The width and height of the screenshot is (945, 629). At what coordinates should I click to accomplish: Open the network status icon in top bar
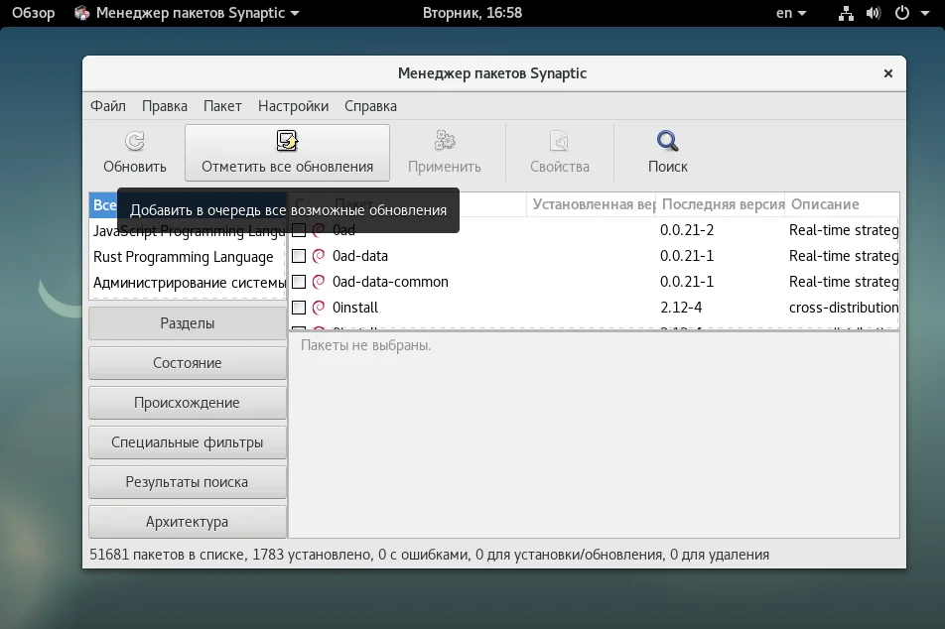[846, 13]
